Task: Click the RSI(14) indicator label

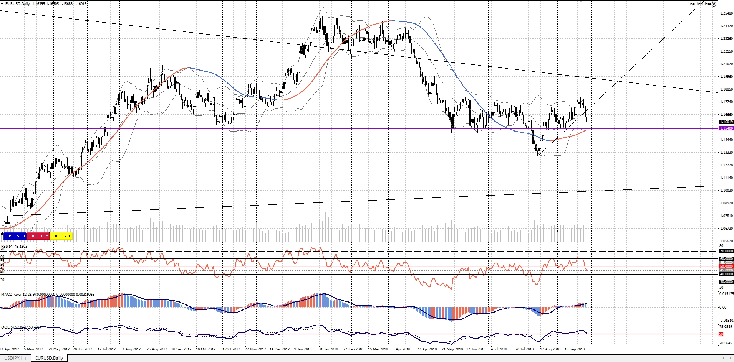Action: 14,246
